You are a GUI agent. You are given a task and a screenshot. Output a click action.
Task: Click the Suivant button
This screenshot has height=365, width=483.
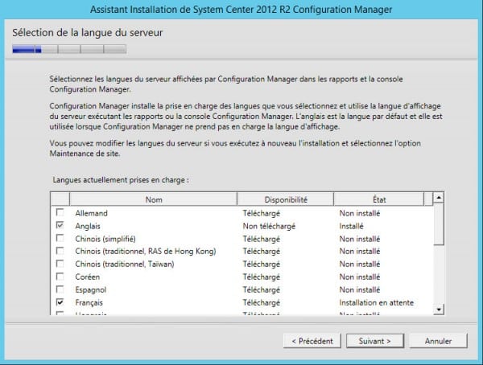[374, 341]
